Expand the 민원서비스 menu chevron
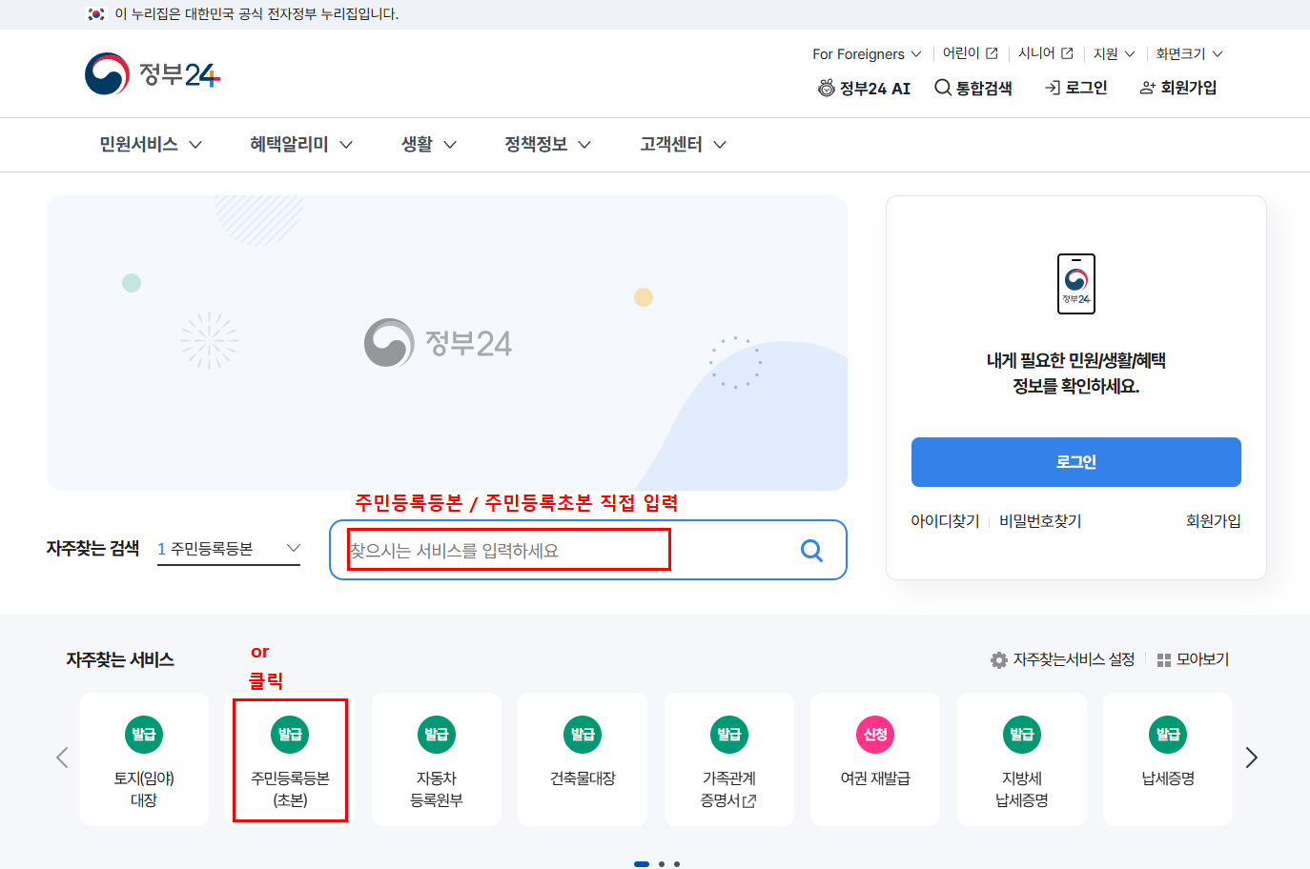Image resolution: width=1310 pixels, height=869 pixels. [195, 145]
